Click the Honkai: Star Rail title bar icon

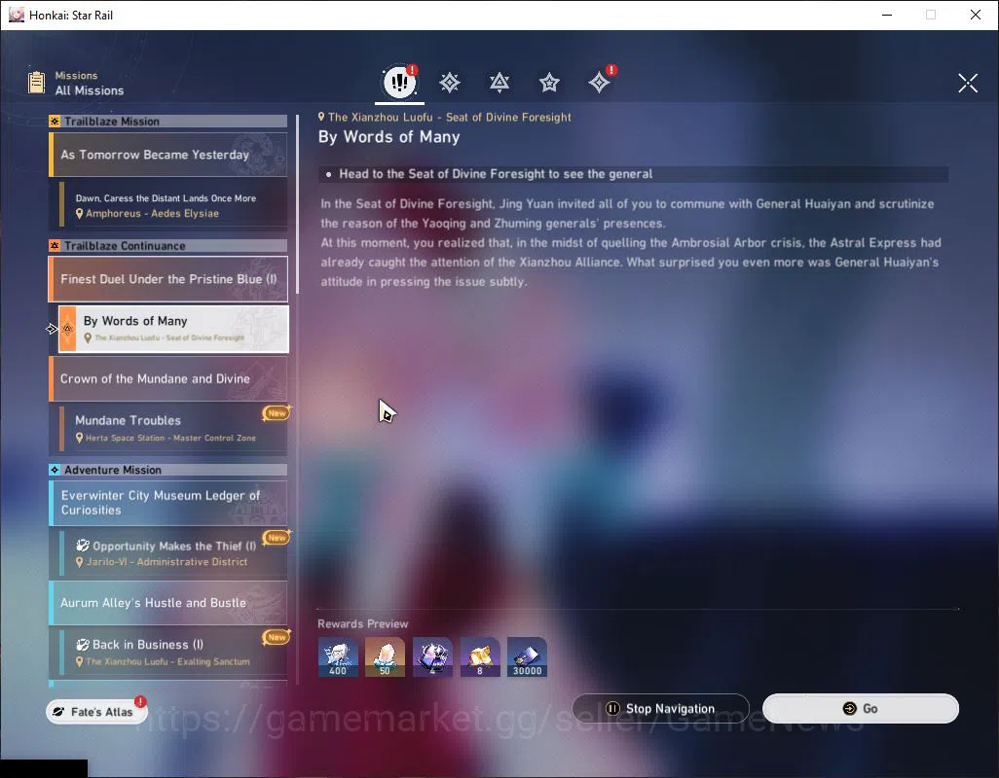[17, 15]
